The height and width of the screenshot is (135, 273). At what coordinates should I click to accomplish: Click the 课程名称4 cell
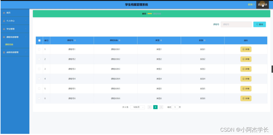pyautogui.click(x=116, y=79)
